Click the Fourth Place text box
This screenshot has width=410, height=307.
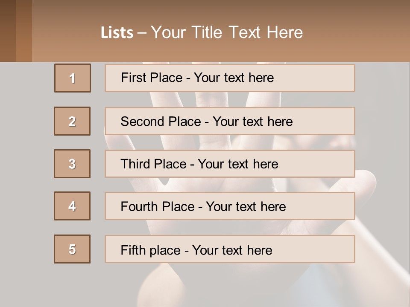click(x=230, y=206)
